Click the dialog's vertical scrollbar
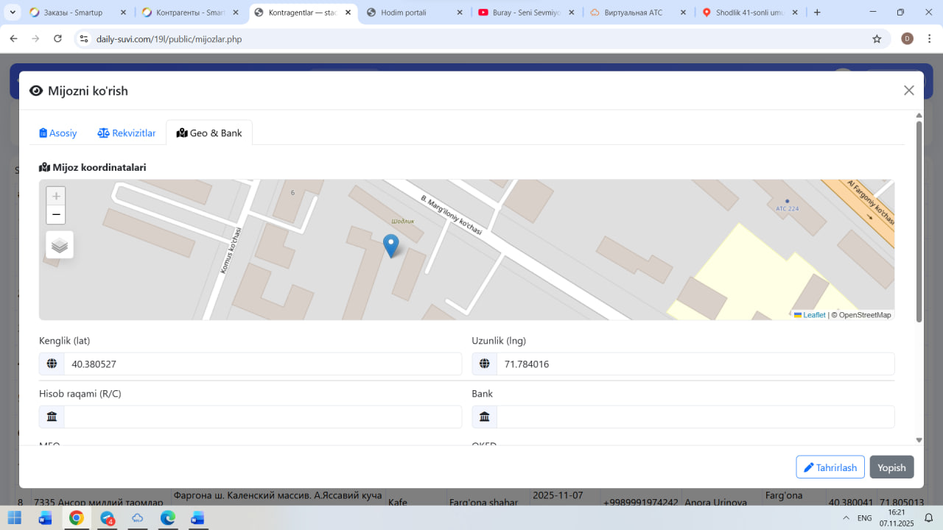The width and height of the screenshot is (943, 530). click(919, 221)
